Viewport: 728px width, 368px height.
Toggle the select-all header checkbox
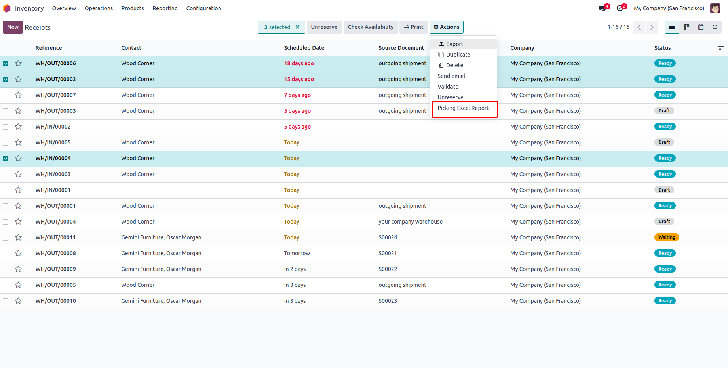point(6,48)
